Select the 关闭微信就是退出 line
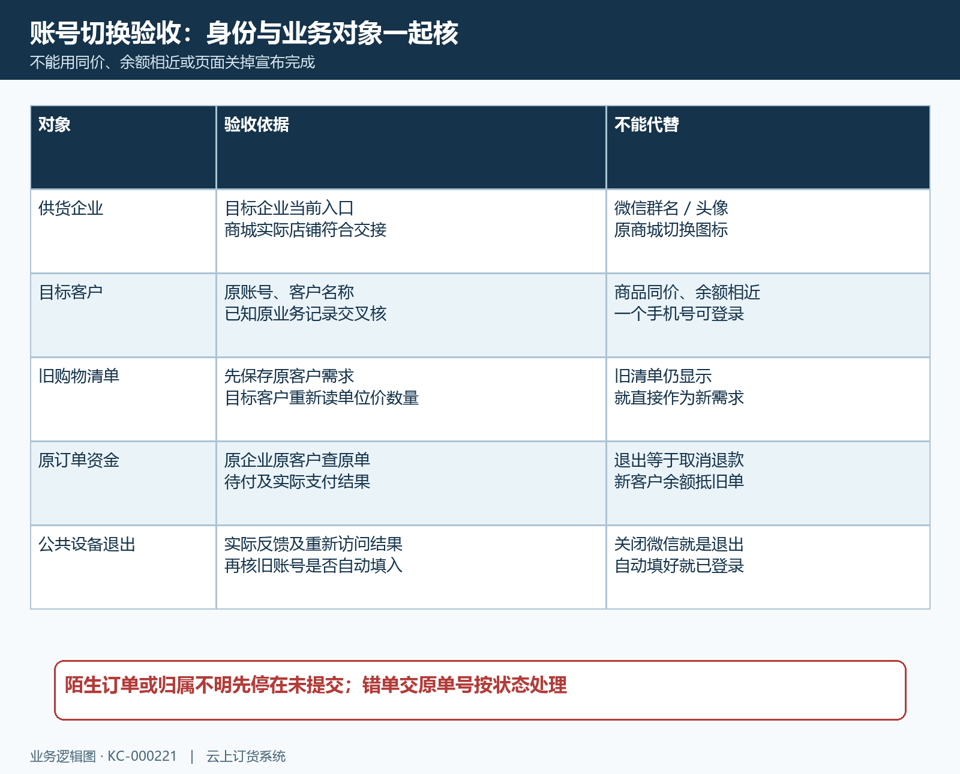The width and height of the screenshot is (960, 774). coord(679,544)
